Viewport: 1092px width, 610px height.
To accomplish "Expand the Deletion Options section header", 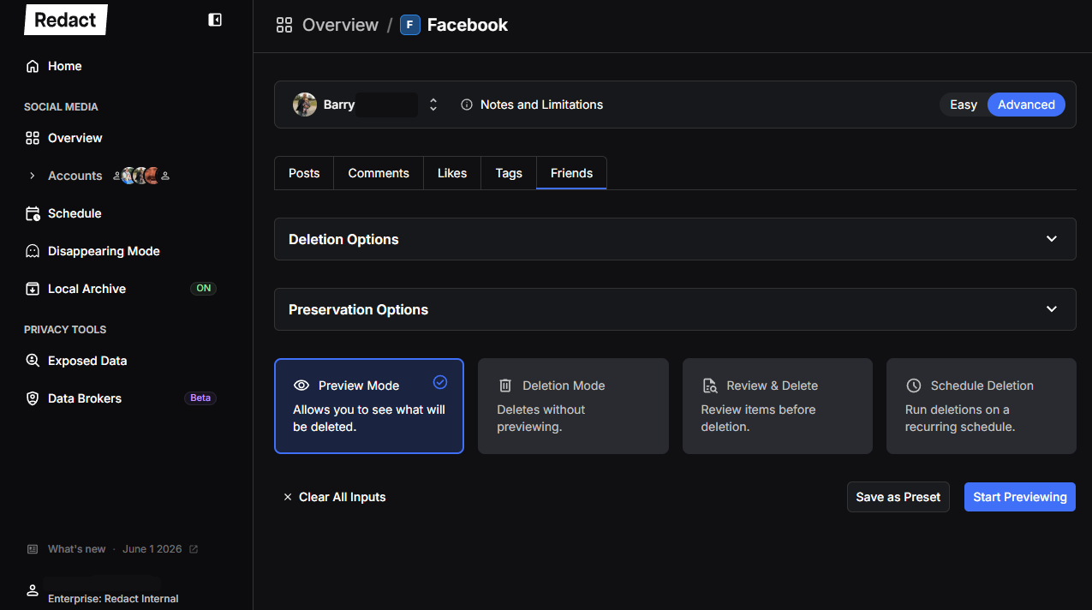I will click(675, 239).
